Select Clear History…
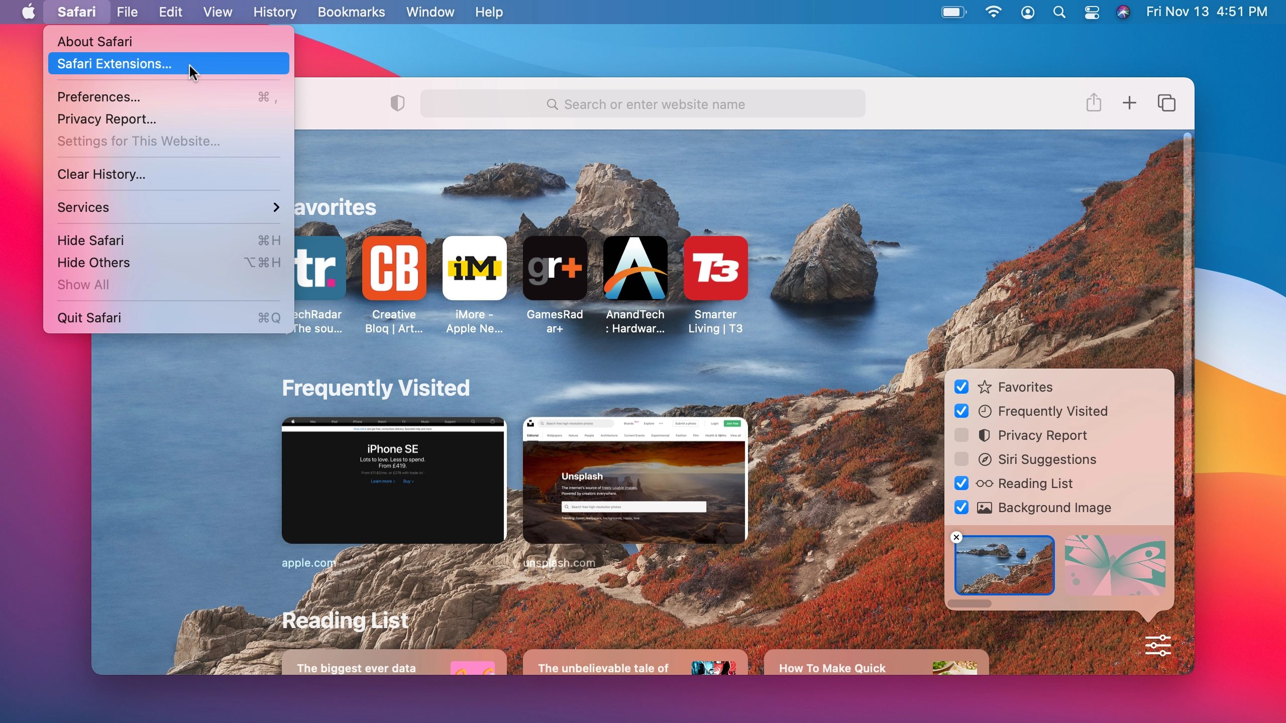Screen dimensions: 1286x723 click(x=169, y=174)
